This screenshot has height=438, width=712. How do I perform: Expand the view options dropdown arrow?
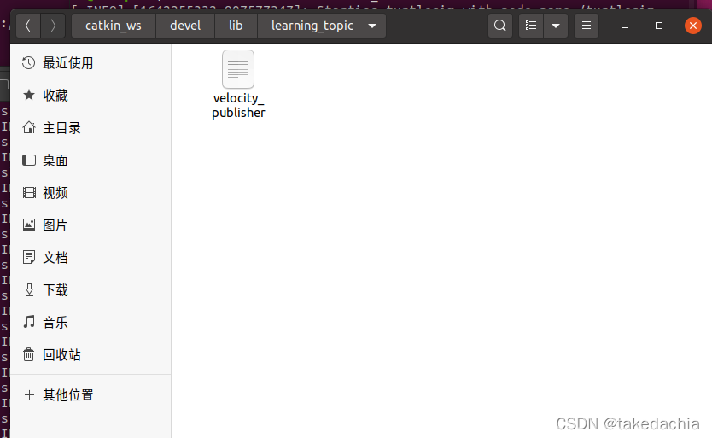(x=555, y=26)
